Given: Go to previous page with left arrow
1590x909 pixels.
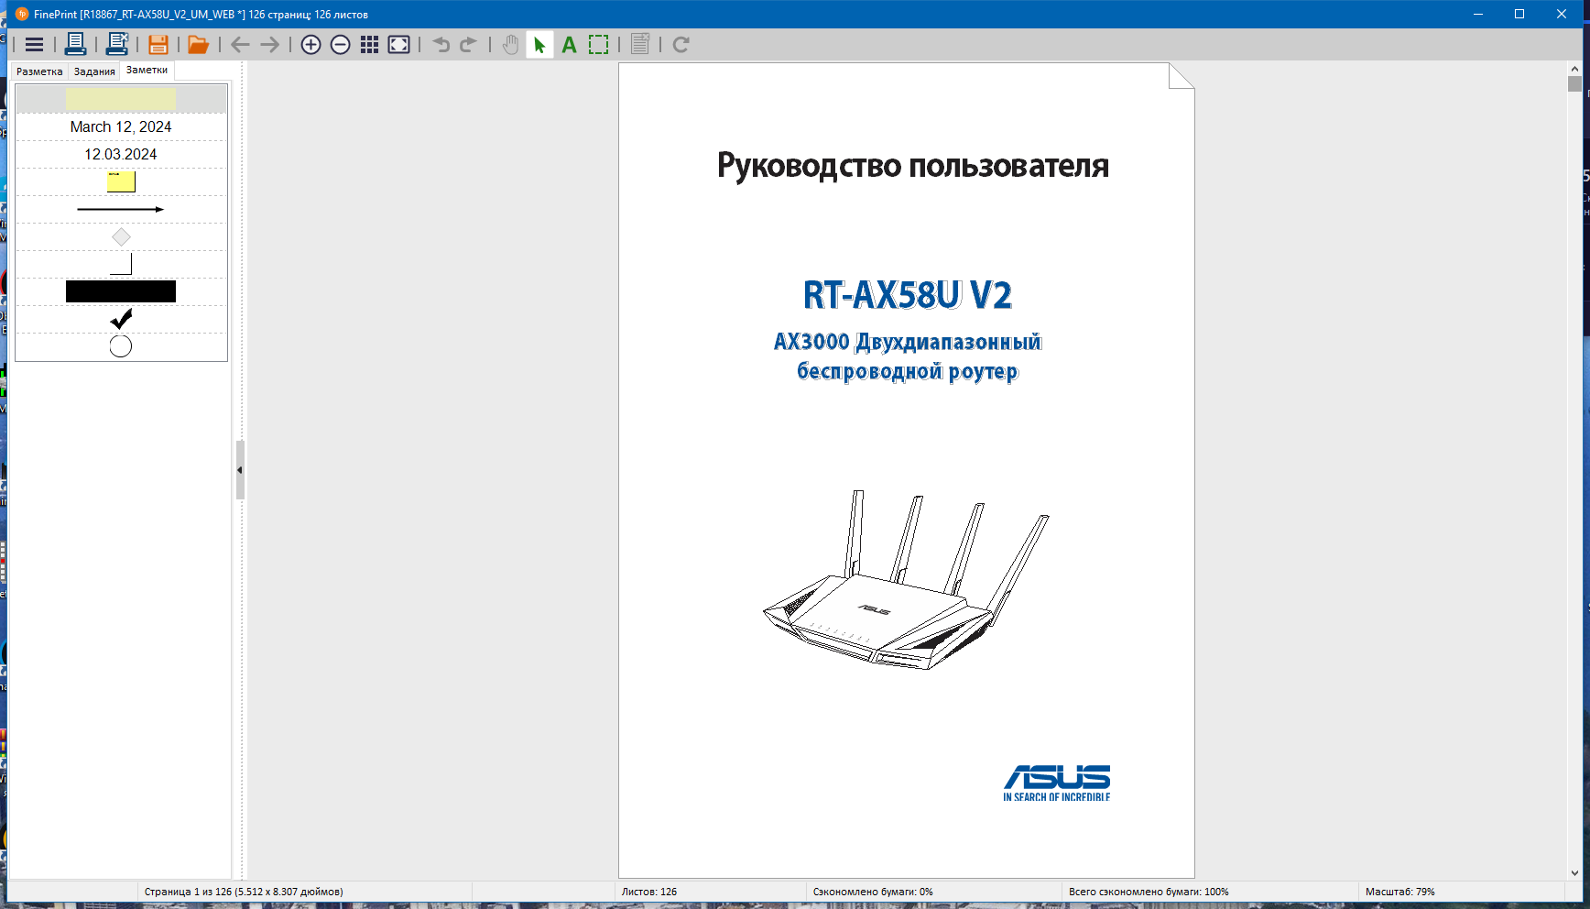Looking at the screenshot, I should coord(241,45).
